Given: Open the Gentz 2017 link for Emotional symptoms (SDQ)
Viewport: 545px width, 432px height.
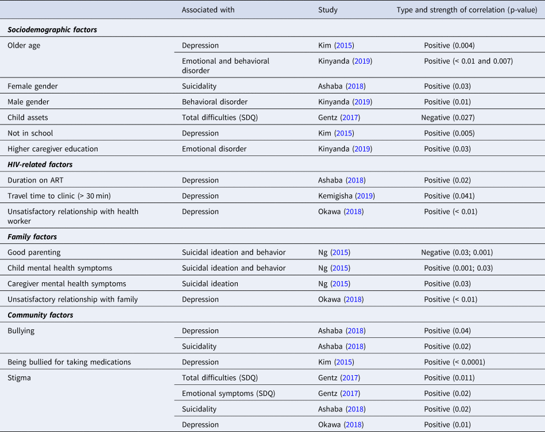Looking at the screenshot, I should (350, 394).
